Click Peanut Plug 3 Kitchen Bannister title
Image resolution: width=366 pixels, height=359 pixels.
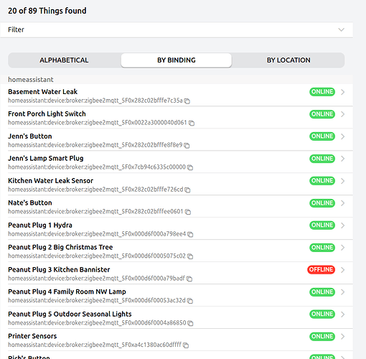pyautogui.click(x=59, y=270)
